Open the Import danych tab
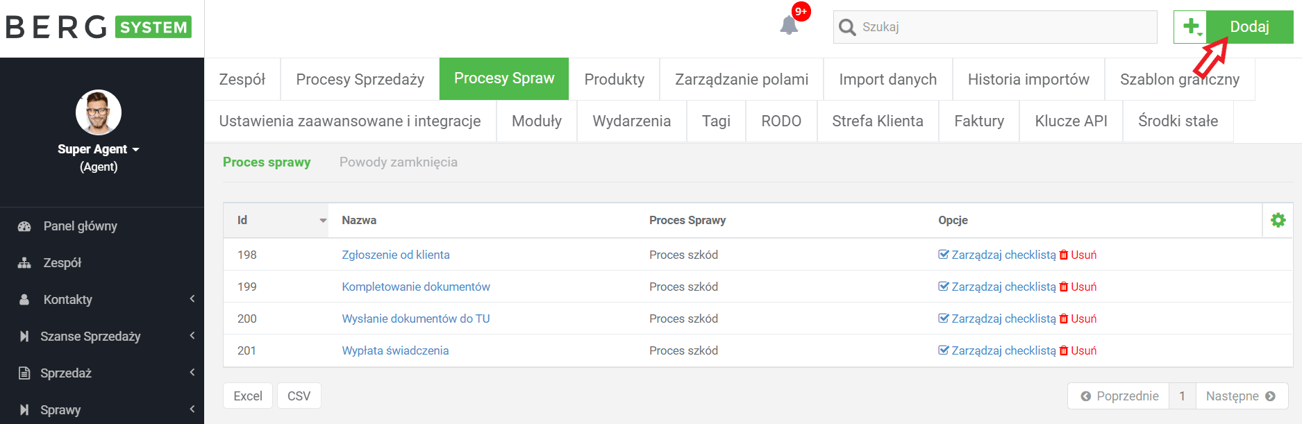The height and width of the screenshot is (424, 1302). click(x=888, y=79)
